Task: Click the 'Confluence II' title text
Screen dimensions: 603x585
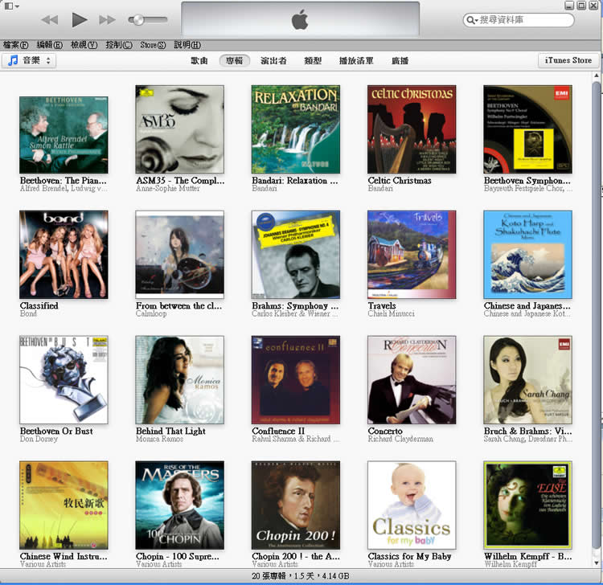Action: click(278, 431)
